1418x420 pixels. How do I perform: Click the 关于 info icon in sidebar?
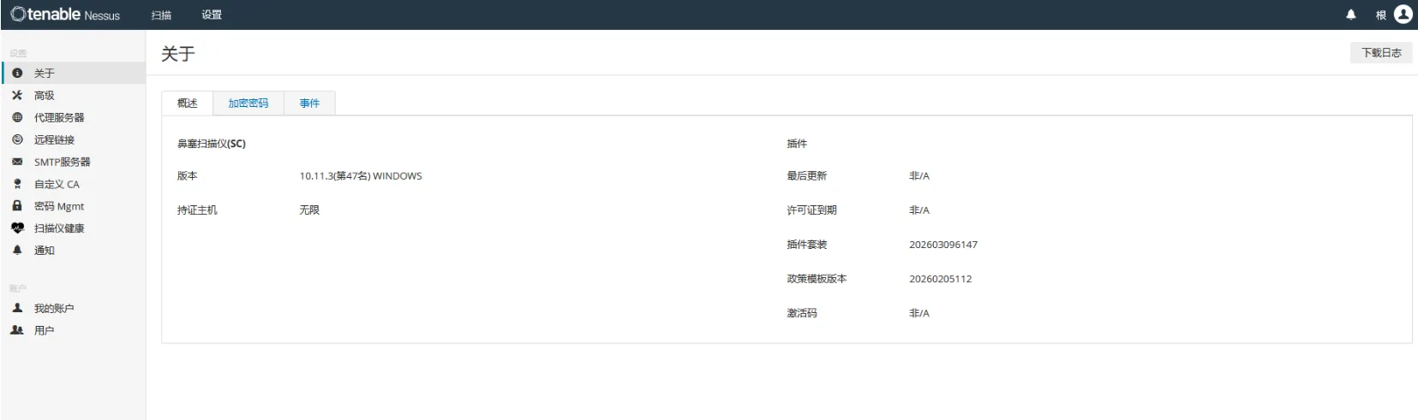(x=17, y=74)
